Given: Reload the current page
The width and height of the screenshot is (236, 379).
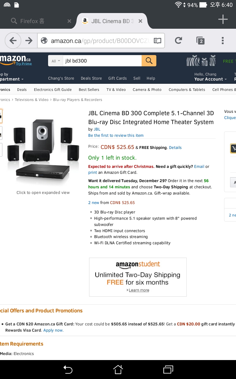Looking at the screenshot, I should pos(178,41).
